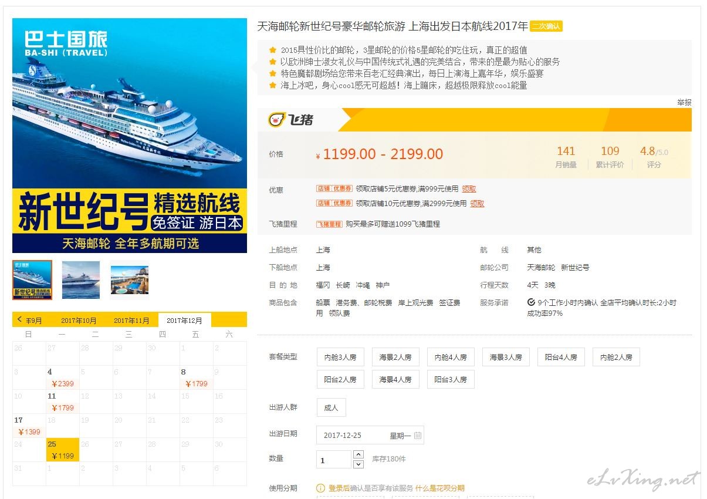Click the 福冈 destination text
Screen dimensions: 707x499
(323, 285)
